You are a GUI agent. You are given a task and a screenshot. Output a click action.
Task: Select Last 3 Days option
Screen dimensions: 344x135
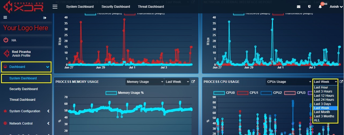pos(325,104)
